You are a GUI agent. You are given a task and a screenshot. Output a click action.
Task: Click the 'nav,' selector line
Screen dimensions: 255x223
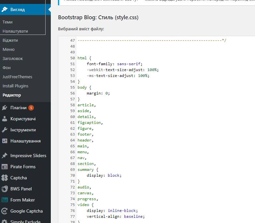pyautogui.click(x=82, y=158)
